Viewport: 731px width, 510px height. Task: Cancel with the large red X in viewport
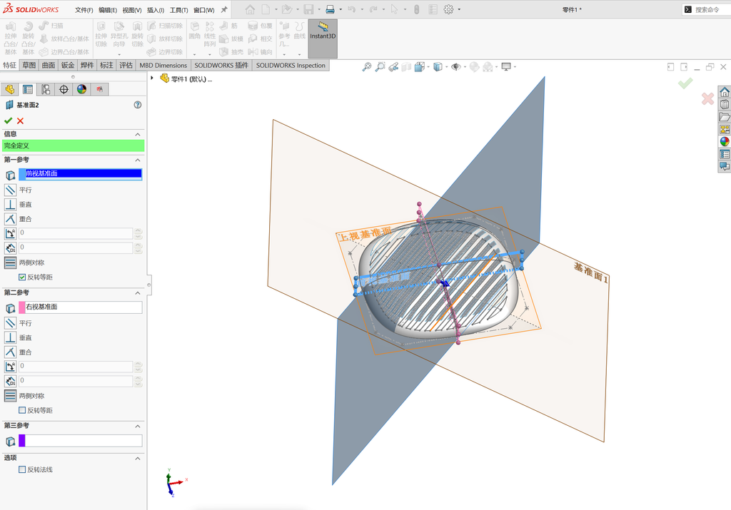[707, 98]
